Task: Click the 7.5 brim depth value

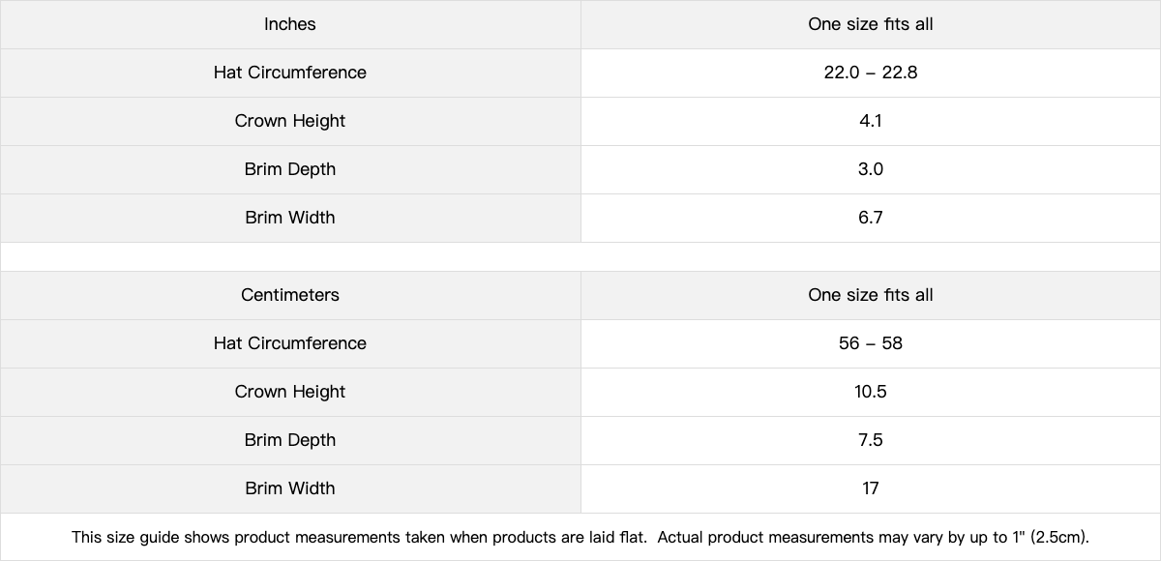Action: click(x=871, y=440)
